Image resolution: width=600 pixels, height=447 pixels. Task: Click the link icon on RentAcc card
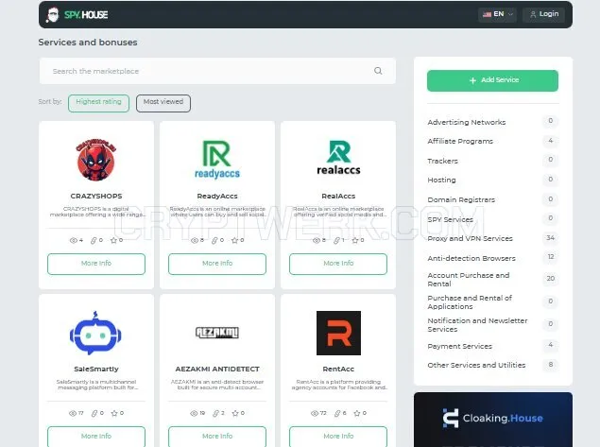[x=337, y=413]
